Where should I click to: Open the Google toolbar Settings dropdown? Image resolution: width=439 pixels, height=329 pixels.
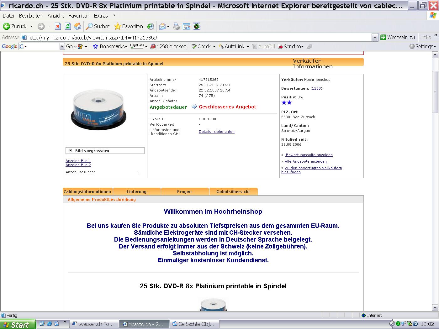(423, 46)
